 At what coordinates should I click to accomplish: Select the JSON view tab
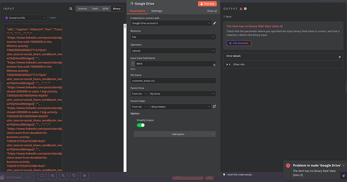(x=105, y=9)
